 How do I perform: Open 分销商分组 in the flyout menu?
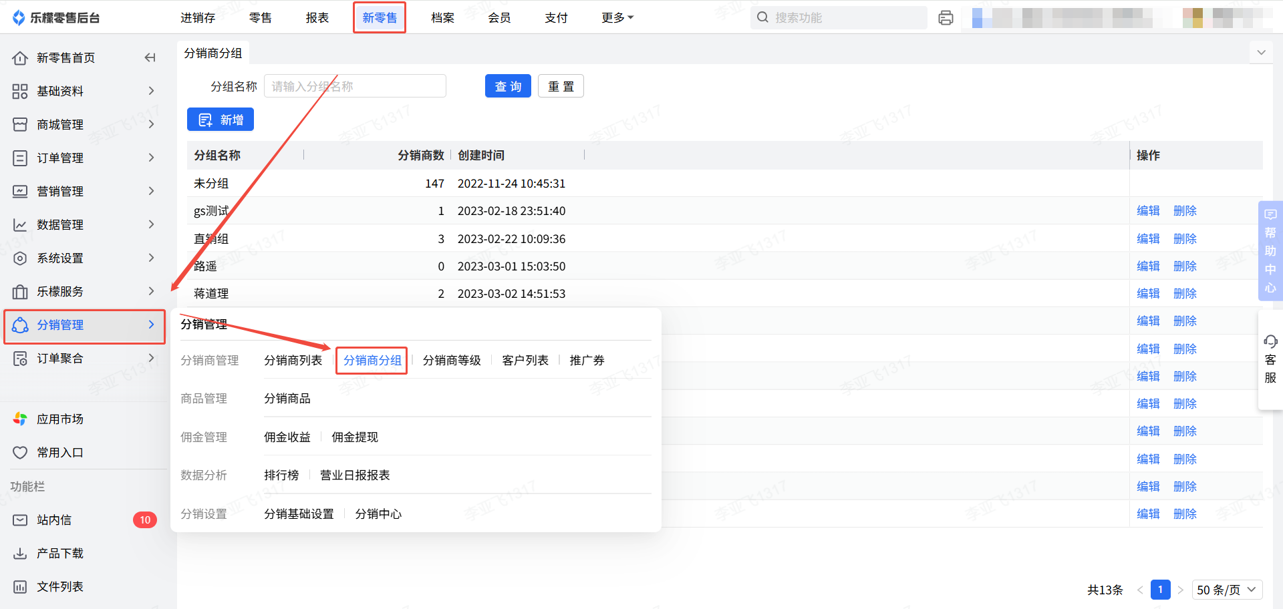pos(372,361)
